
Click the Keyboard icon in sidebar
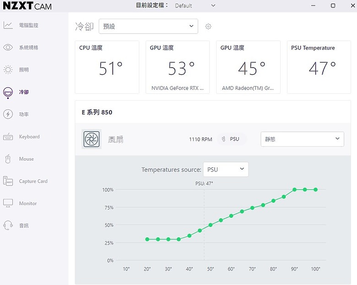(8, 137)
